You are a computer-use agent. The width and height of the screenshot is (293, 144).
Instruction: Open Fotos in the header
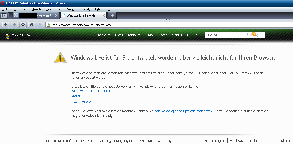163,35
